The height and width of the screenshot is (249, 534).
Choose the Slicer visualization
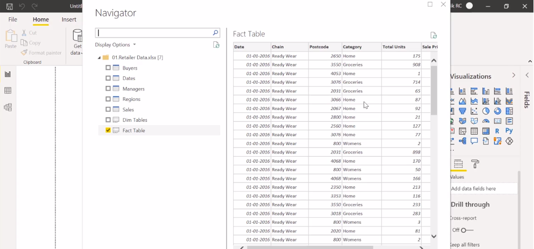[x=462, y=131]
